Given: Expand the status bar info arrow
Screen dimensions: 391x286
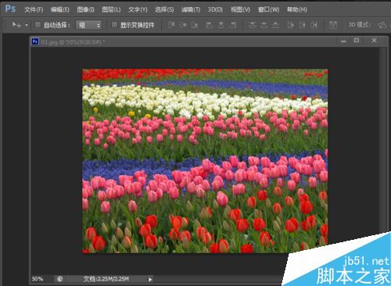Looking at the screenshot, I should [x=150, y=279].
